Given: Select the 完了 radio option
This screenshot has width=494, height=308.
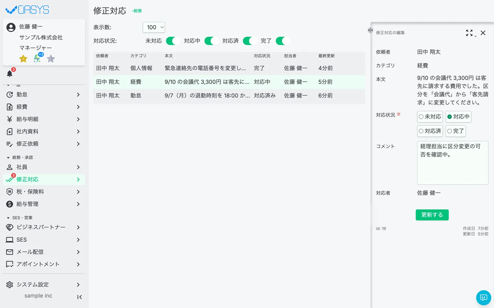Looking at the screenshot, I should point(456,131).
